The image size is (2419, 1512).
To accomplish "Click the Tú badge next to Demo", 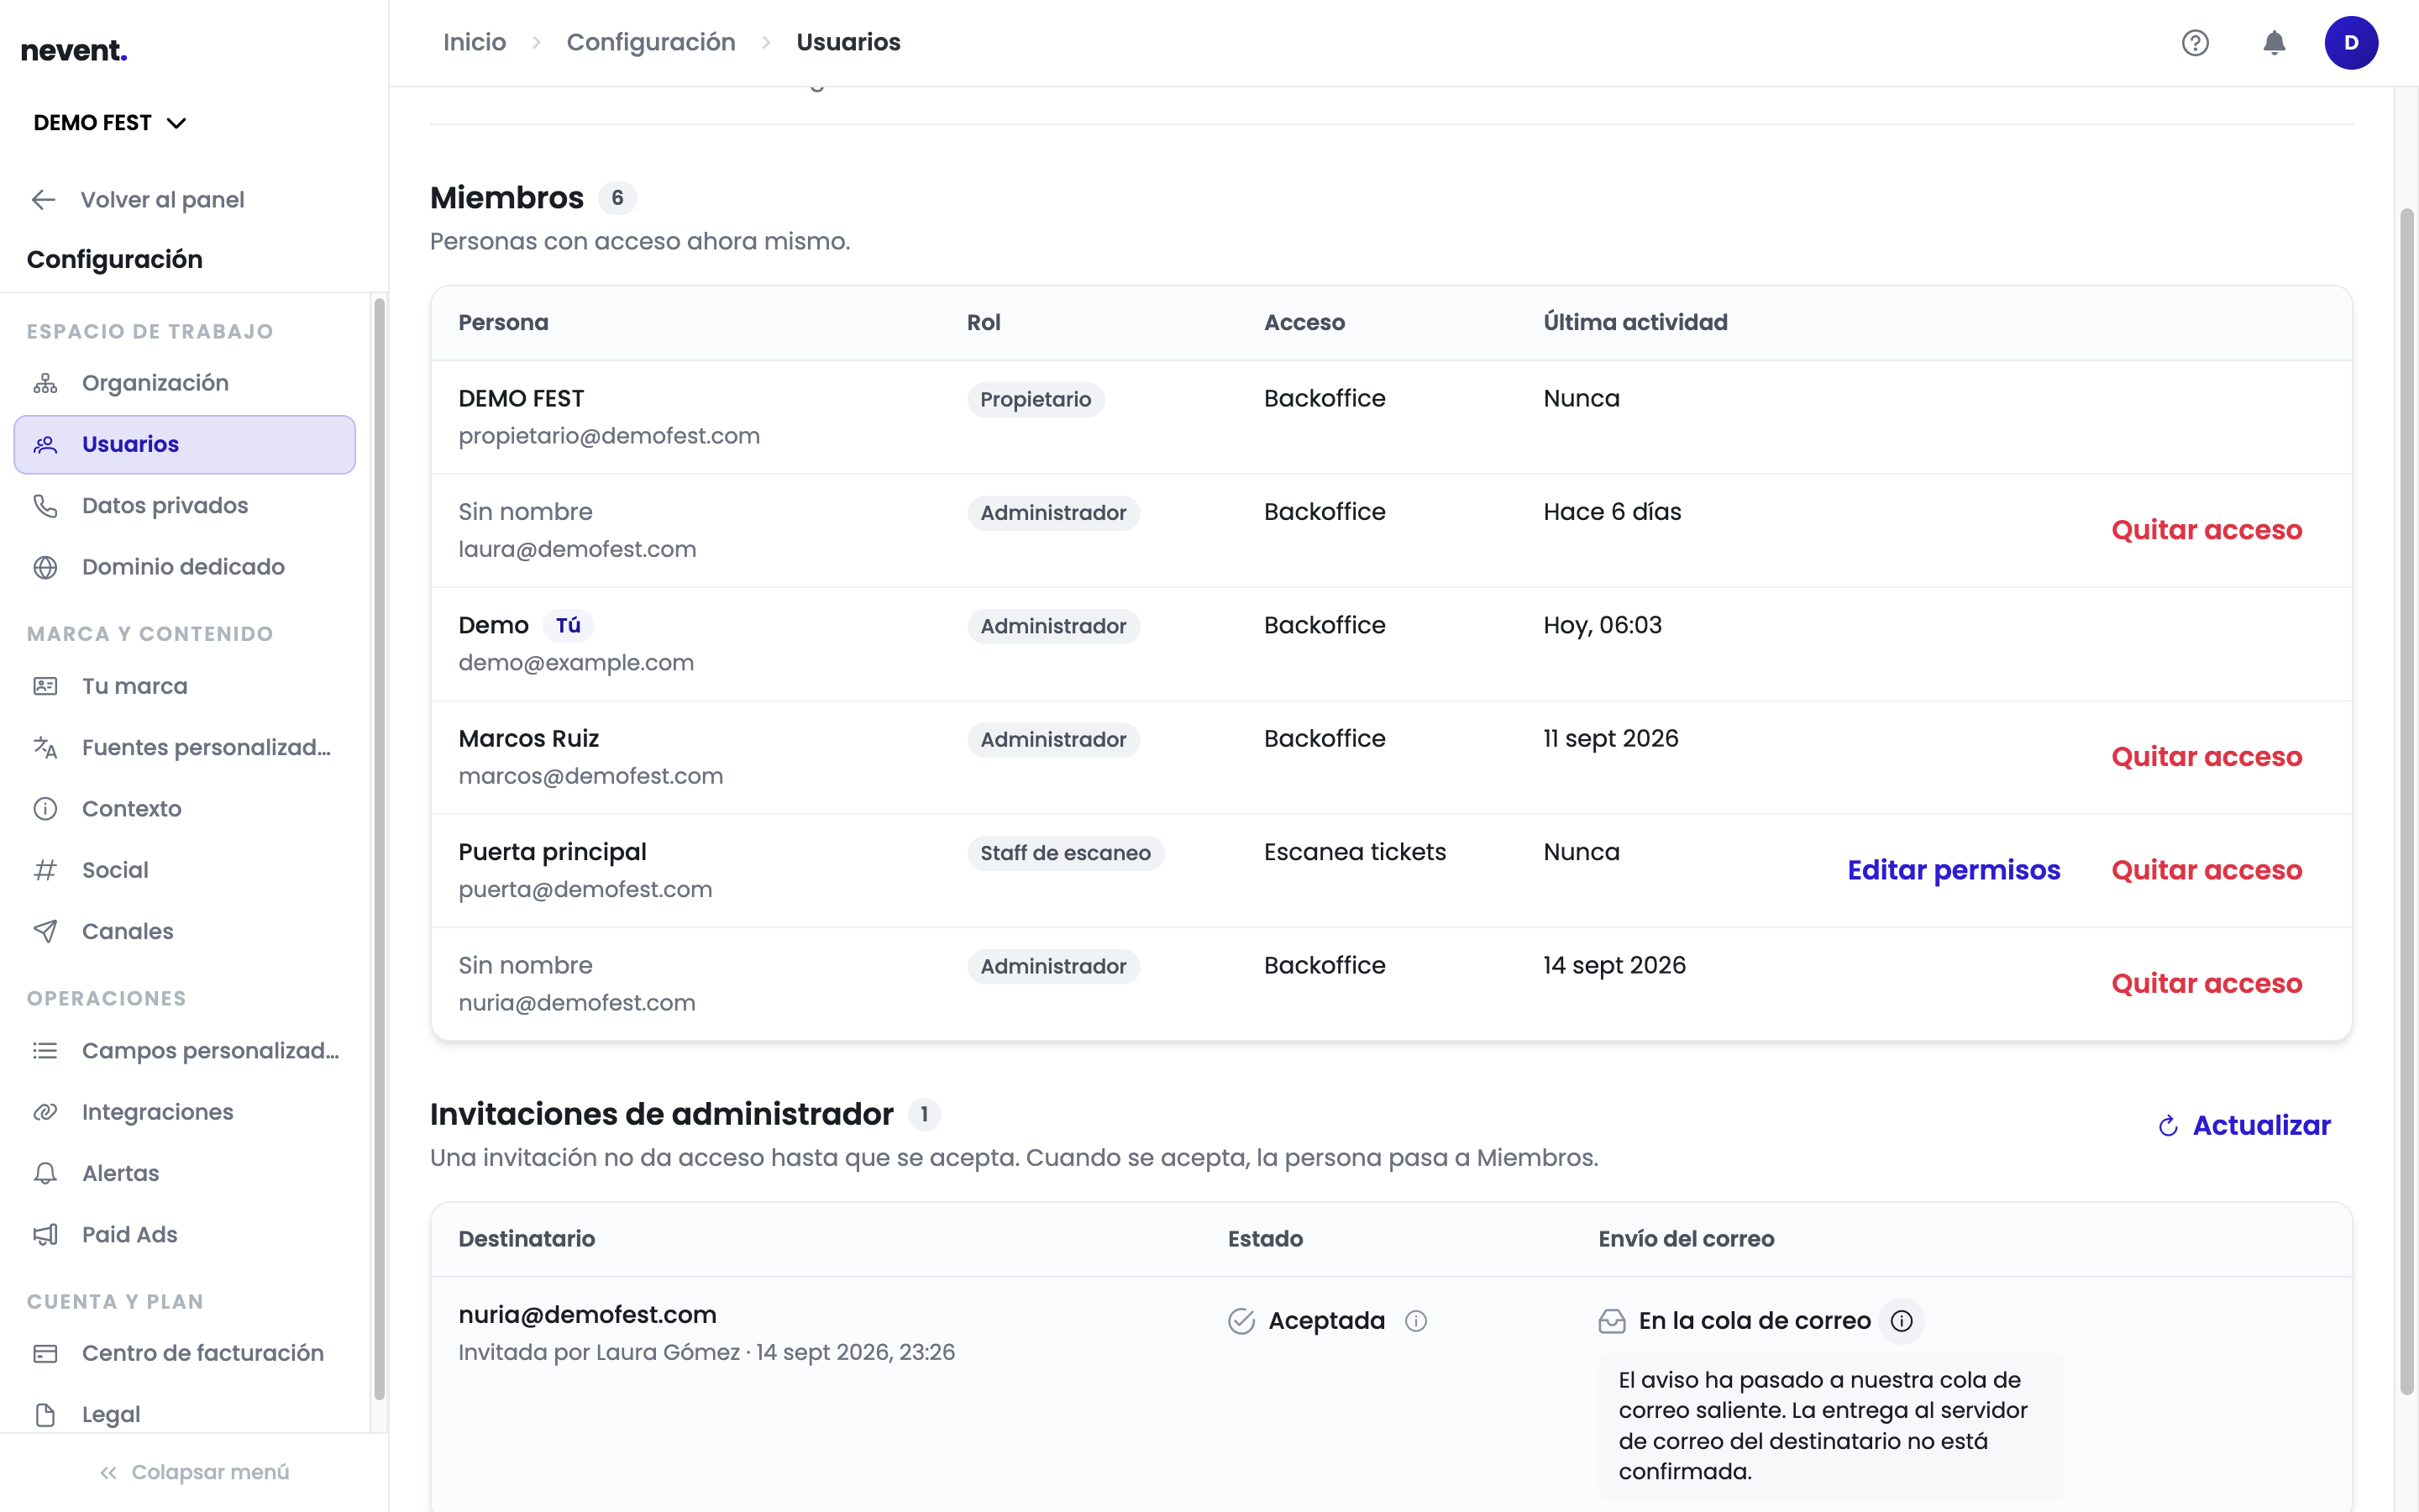I will click(x=568, y=625).
